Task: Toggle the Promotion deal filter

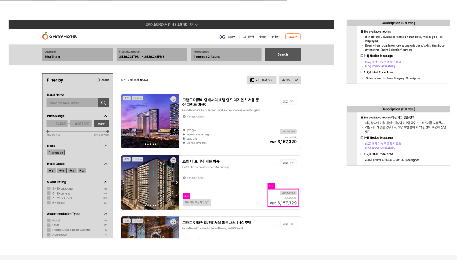Action: [56, 153]
